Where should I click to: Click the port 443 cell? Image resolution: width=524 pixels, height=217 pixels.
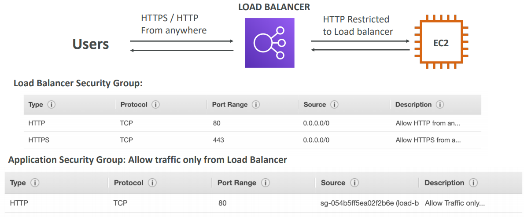218,140
